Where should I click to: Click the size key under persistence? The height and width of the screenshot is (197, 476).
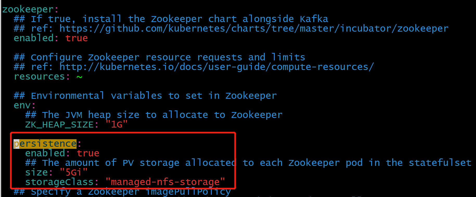point(36,172)
